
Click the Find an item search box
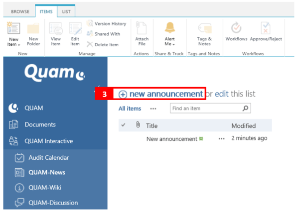pos(204,108)
